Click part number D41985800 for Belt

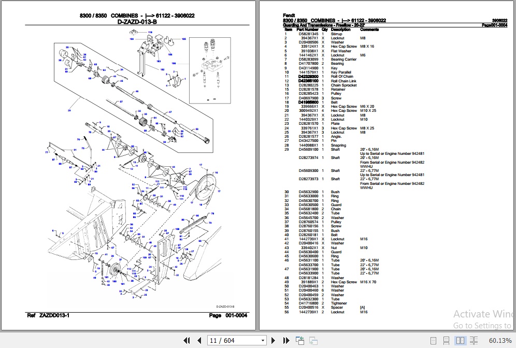pos(308,103)
